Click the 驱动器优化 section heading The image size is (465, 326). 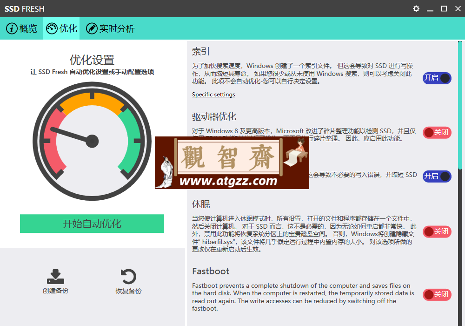point(214,116)
